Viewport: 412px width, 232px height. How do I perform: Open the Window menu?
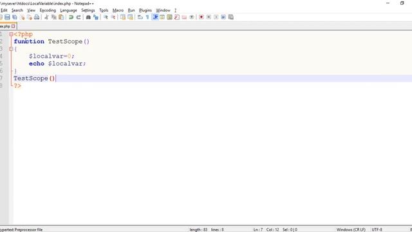[163, 10]
